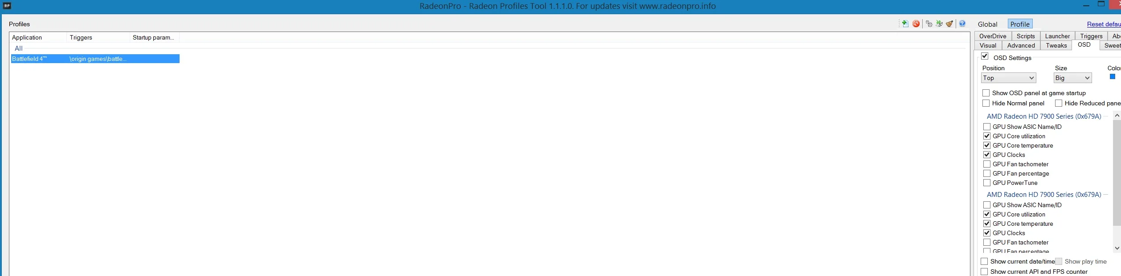Uncheck GPU Core temperature in upper GPU list

coord(987,145)
